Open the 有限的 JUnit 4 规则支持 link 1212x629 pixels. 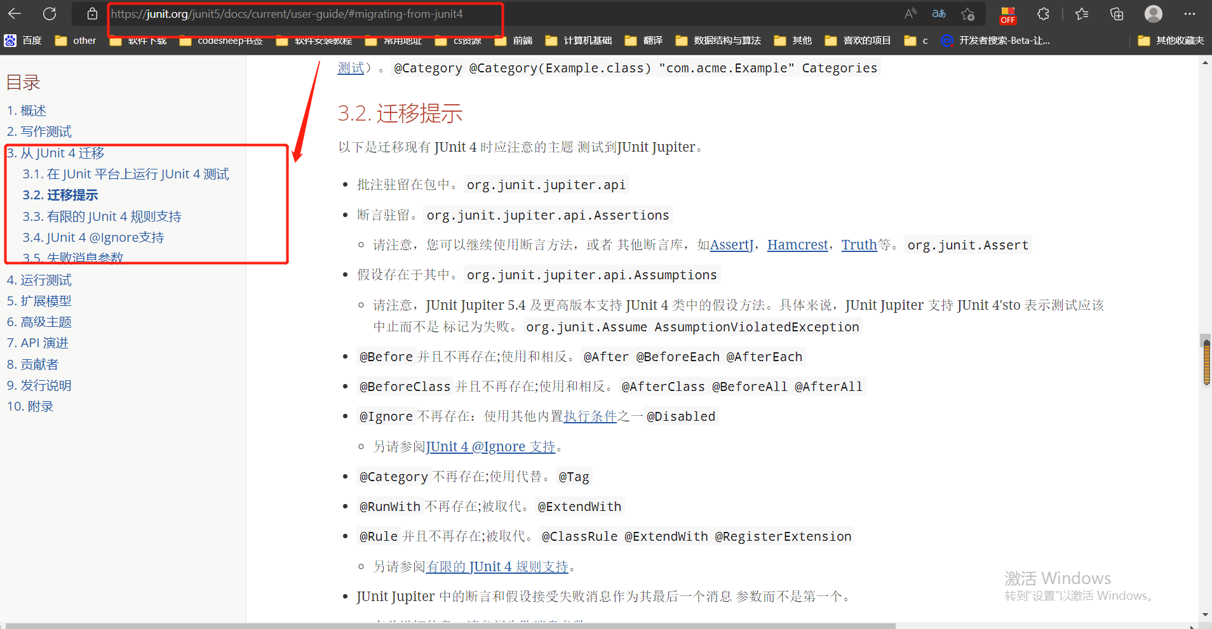[497, 567]
